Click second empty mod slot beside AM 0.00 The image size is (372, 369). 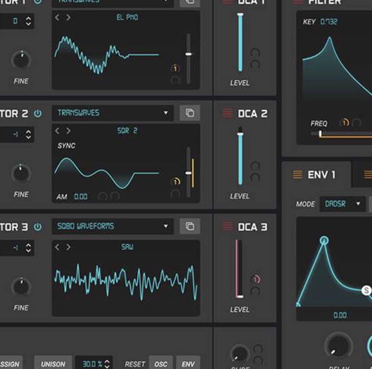[x=115, y=197]
